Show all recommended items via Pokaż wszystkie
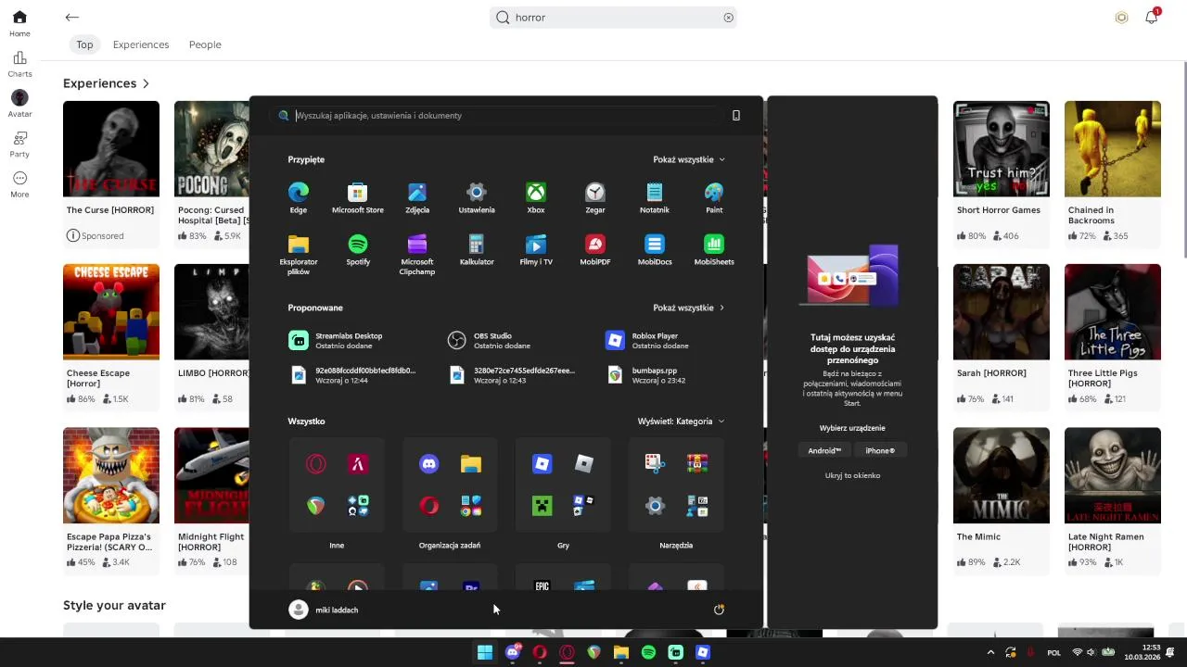1187x667 pixels. coord(689,308)
